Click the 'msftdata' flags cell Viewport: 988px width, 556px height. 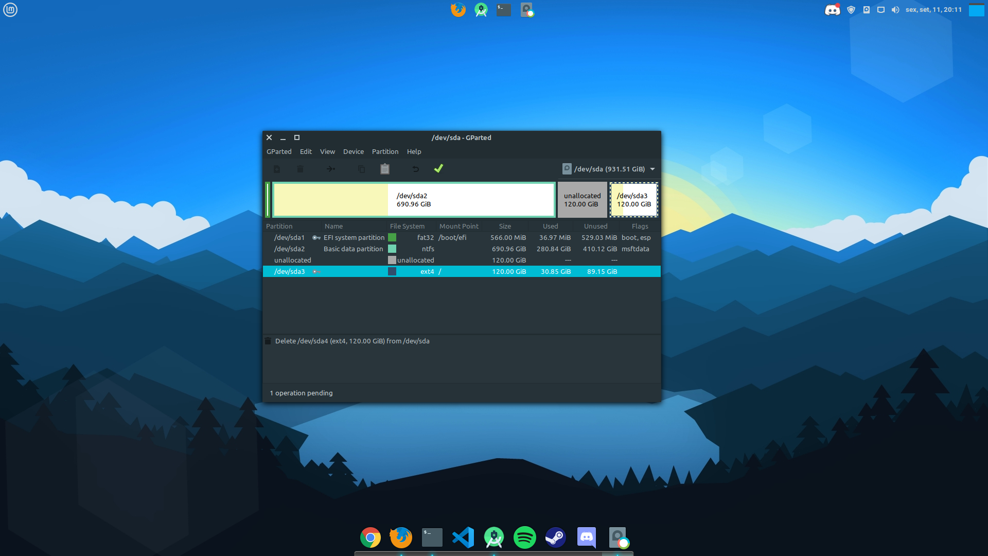[636, 249]
